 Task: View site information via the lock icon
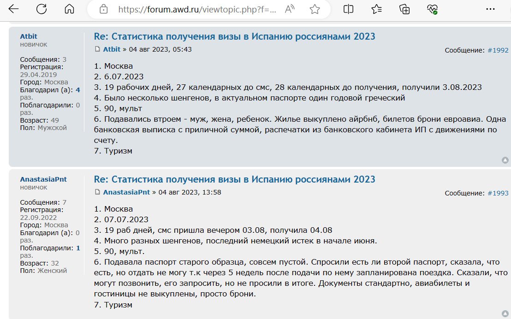pos(103,9)
